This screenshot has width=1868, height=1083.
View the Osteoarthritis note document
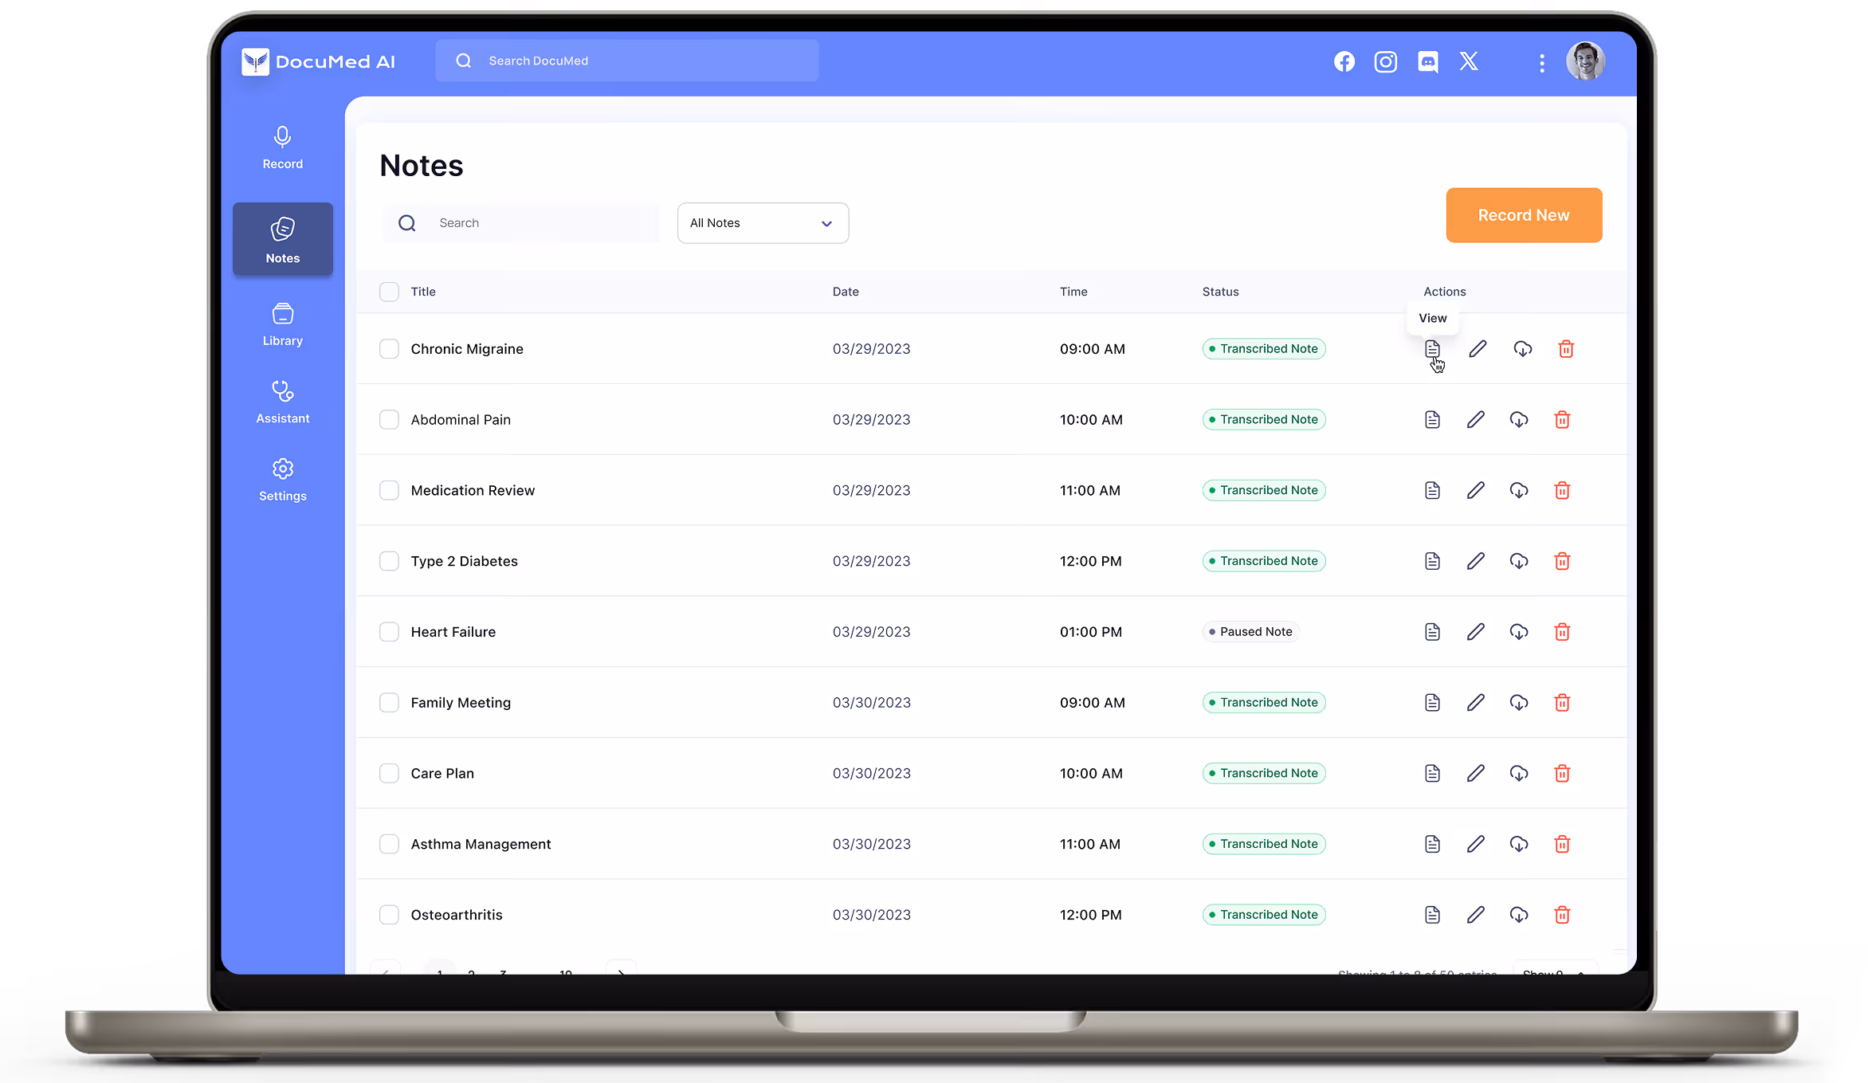pyautogui.click(x=1432, y=915)
